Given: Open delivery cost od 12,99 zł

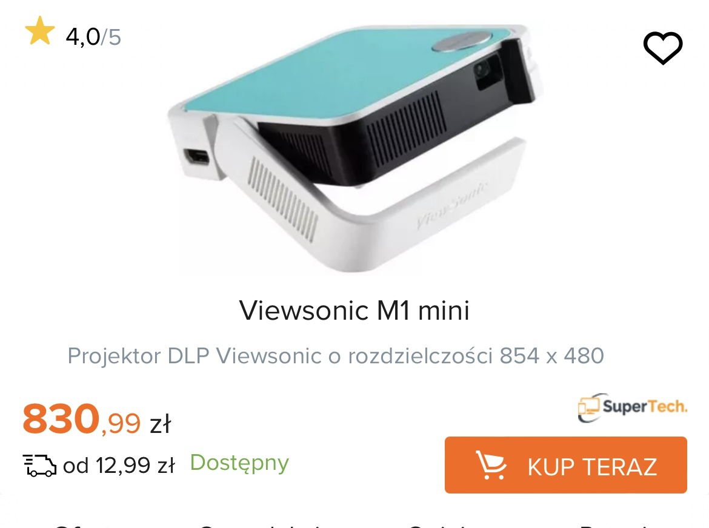Looking at the screenshot, I should point(118,465).
